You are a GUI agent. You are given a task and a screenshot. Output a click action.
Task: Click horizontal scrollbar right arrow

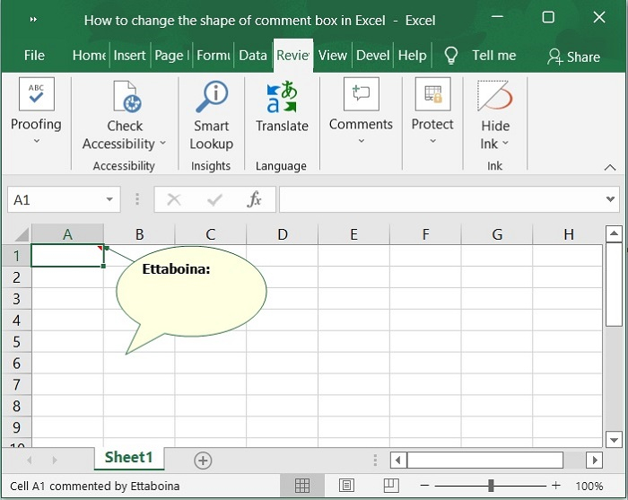point(594,460)
